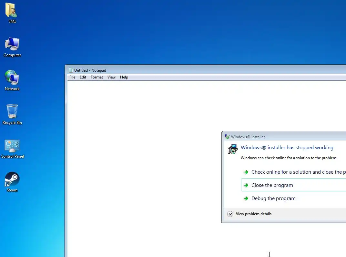This screenshot has height=257, width=346.
Task: Click 'Windows can check online' message text
Action: pos(289,158)
